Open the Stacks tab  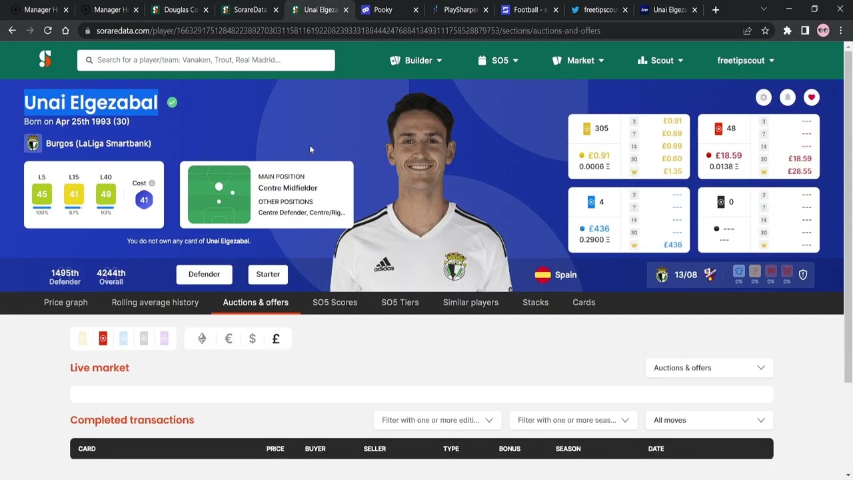point(536,303)
